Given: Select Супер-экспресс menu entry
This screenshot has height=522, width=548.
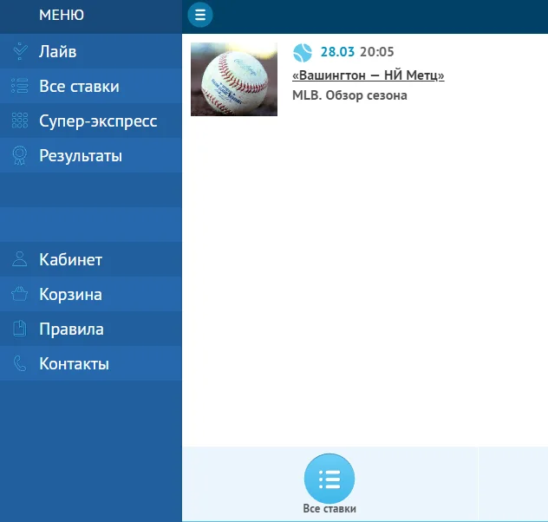Looking at the screenshot, I should 91,121.
